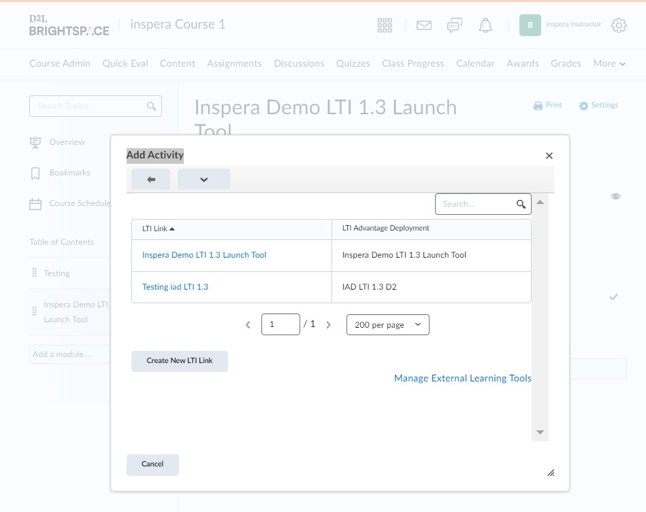Open Manage External Learning Tools link

point(463,378)
